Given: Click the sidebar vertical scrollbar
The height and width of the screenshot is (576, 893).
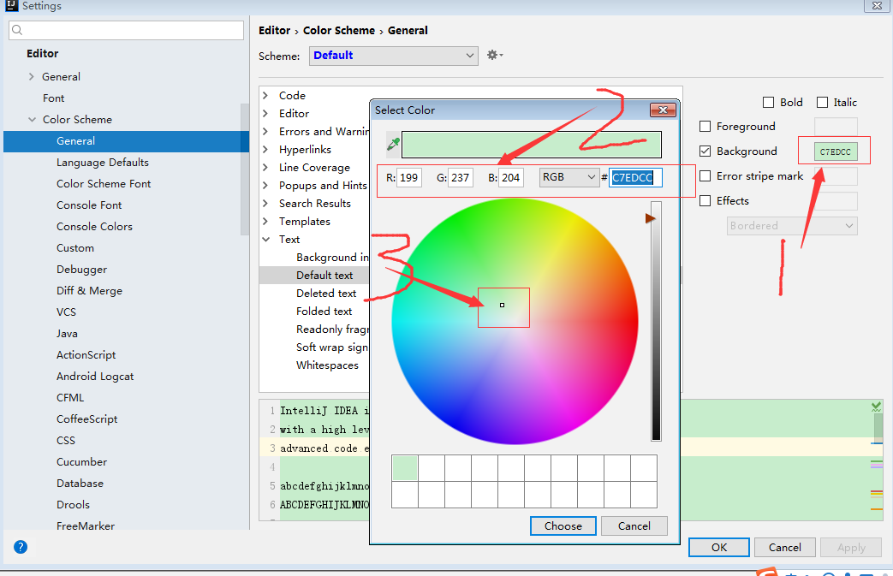Looking at the screenshot, I should click(x=245, y=169).
